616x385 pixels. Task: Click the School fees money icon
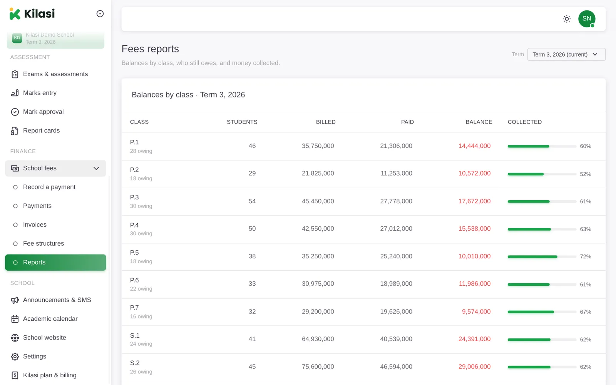click(x=15, y=169)
